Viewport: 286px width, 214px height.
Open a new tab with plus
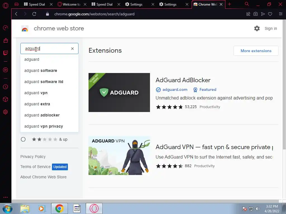[230, 4]
